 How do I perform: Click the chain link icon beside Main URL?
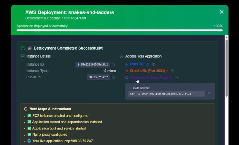coord(127,64)
